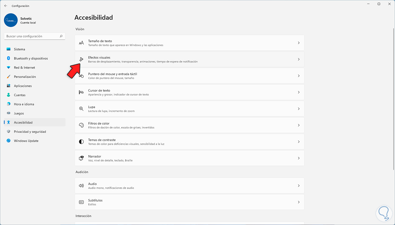395x225 pixels.
Task: Expand the Narrador row chevron
Action: (299, 158)
